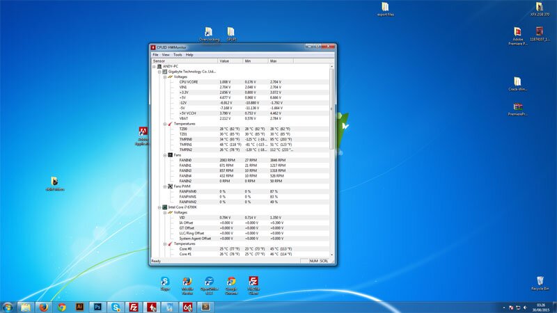Open the Recycle Bin desktop icon
Screen dimensions: 557x313
pyautogui.click(x=540, y=284)
